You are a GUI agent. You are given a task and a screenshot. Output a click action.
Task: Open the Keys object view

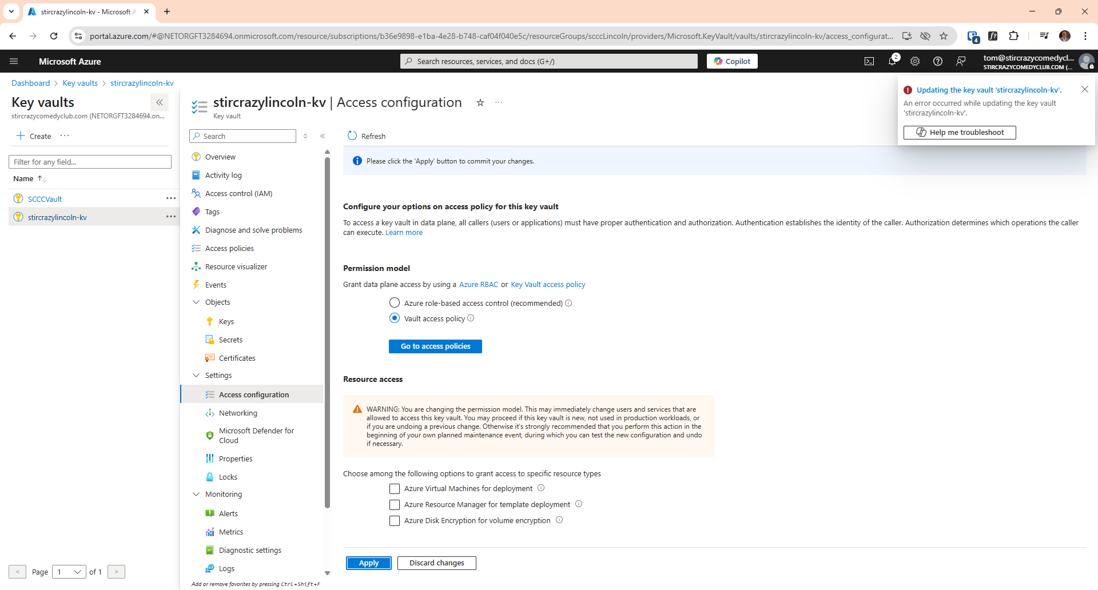[226, 321]
